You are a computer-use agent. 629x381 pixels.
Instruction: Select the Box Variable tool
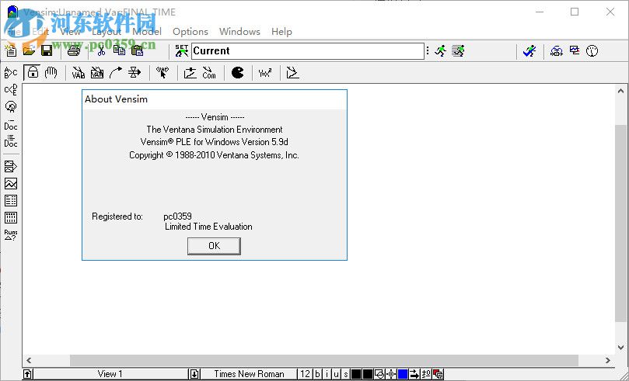(97, 73)
